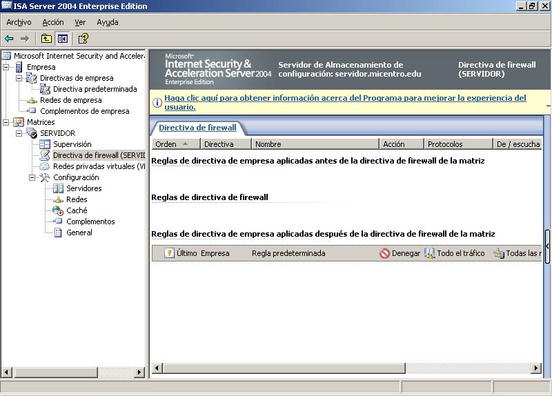Image resolution: width=552 pixels, height=396 pixels.
Task: Toggle the Show/Hide console tree icon
Action: (63, 39)
